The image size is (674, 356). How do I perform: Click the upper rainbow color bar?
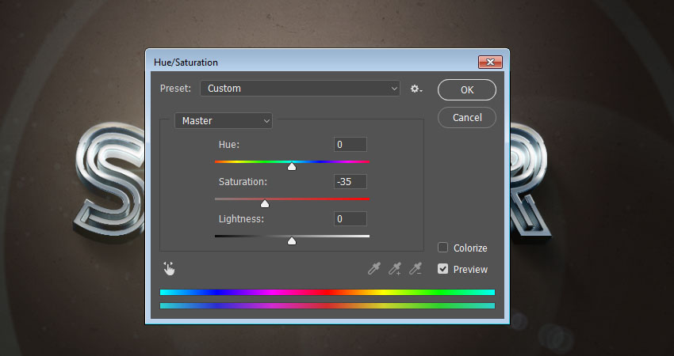point(327,292)
